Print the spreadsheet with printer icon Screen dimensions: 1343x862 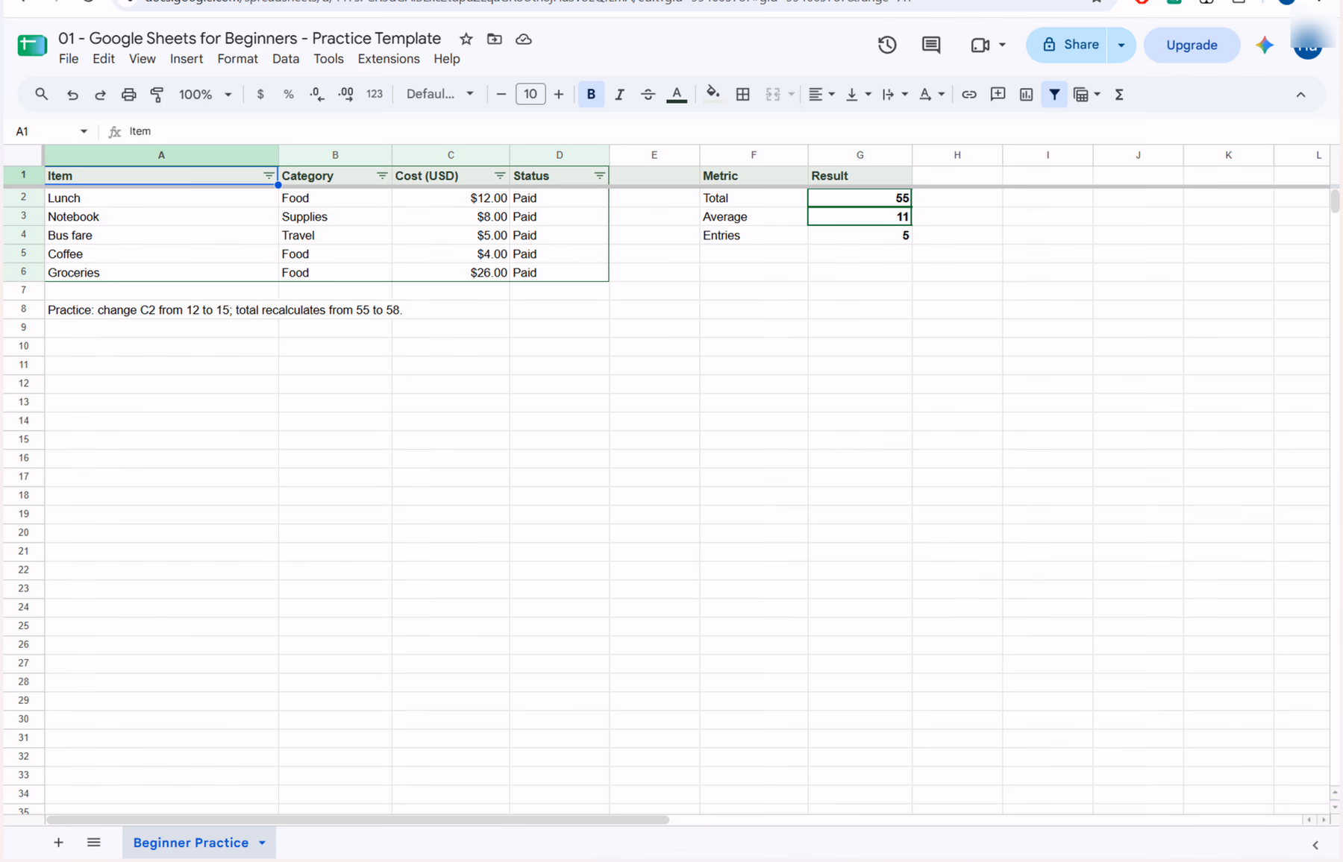click(128, 95)
